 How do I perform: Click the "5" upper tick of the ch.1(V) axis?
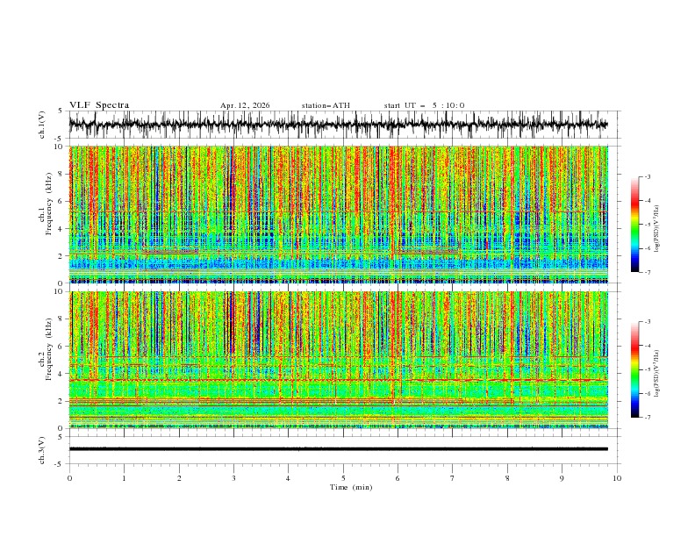[x=61, y=111]
